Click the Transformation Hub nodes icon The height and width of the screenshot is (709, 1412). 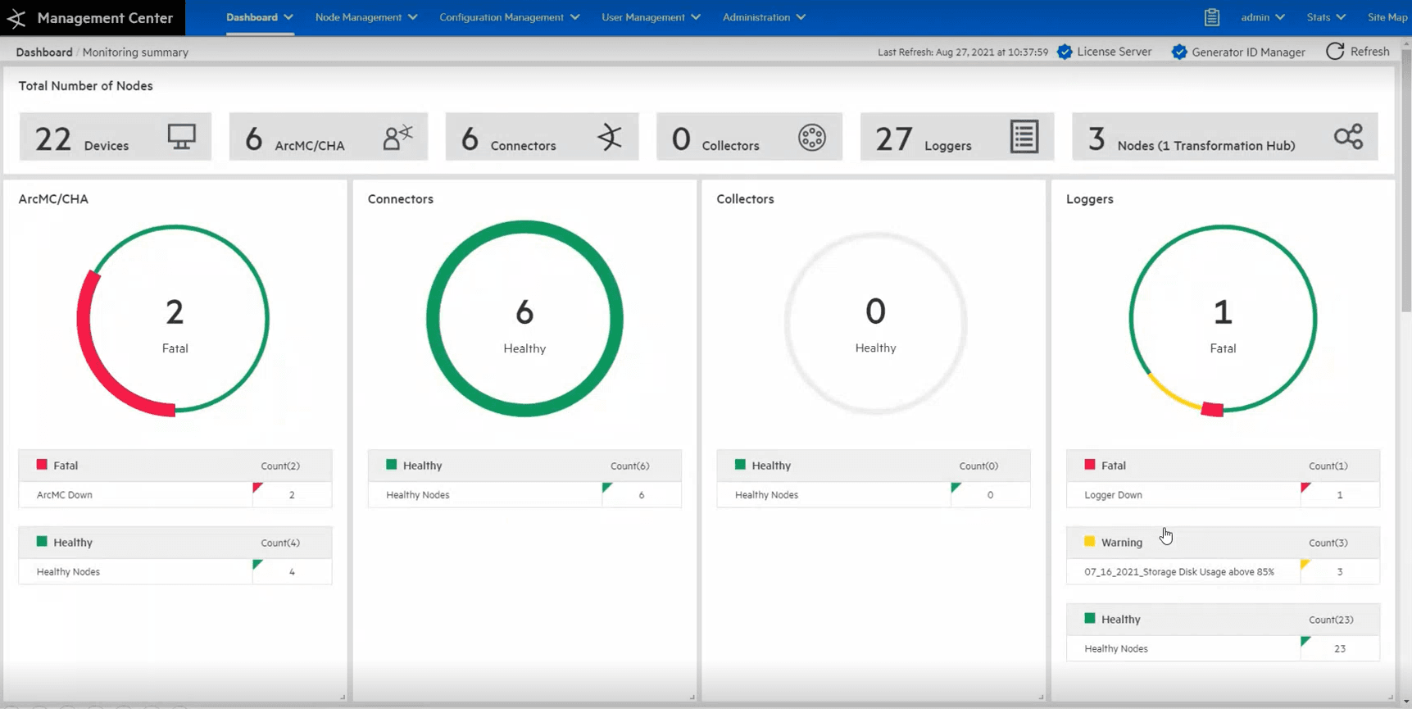[1348, 137]
